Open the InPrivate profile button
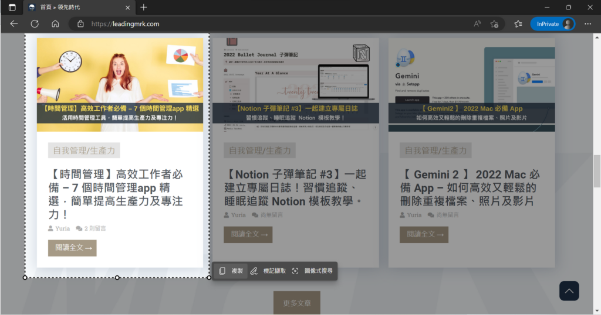The image size is (601, 315). [553, 23]
